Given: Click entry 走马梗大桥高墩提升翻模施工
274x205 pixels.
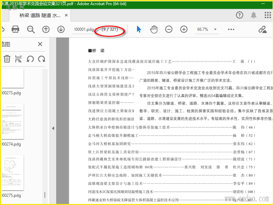Looking at the screenshot, I should click(113, 135).
